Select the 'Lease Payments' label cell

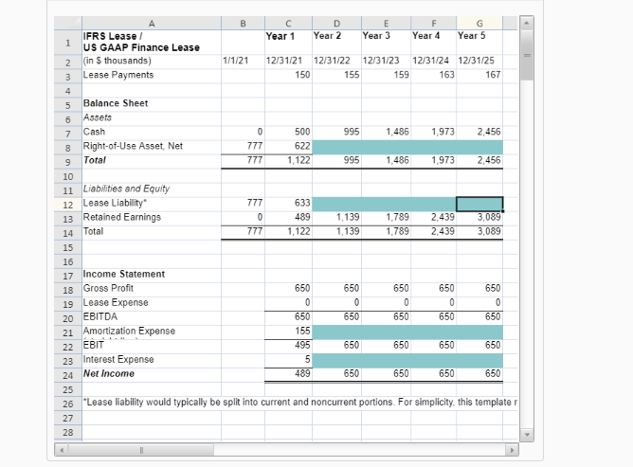click(x=152, y=76)
